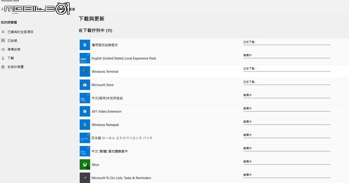Click the 我的媒體櫃 sidebar heading

(9, 22)
